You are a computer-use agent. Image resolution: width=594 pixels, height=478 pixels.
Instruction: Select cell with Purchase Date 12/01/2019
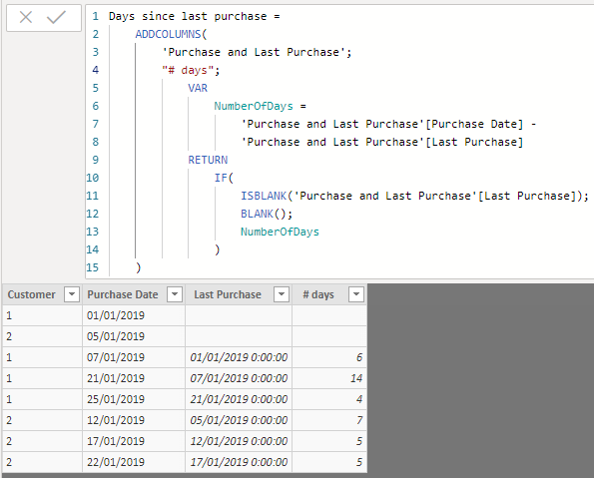pos(134,420)
